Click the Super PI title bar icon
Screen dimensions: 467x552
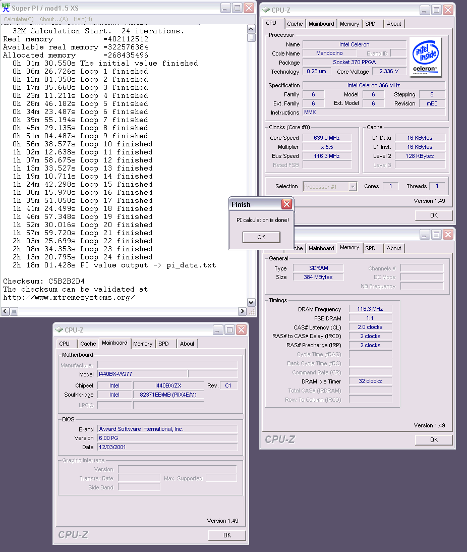6,8
